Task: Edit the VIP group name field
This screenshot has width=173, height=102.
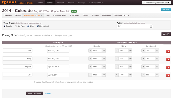Action: [18, 51]
